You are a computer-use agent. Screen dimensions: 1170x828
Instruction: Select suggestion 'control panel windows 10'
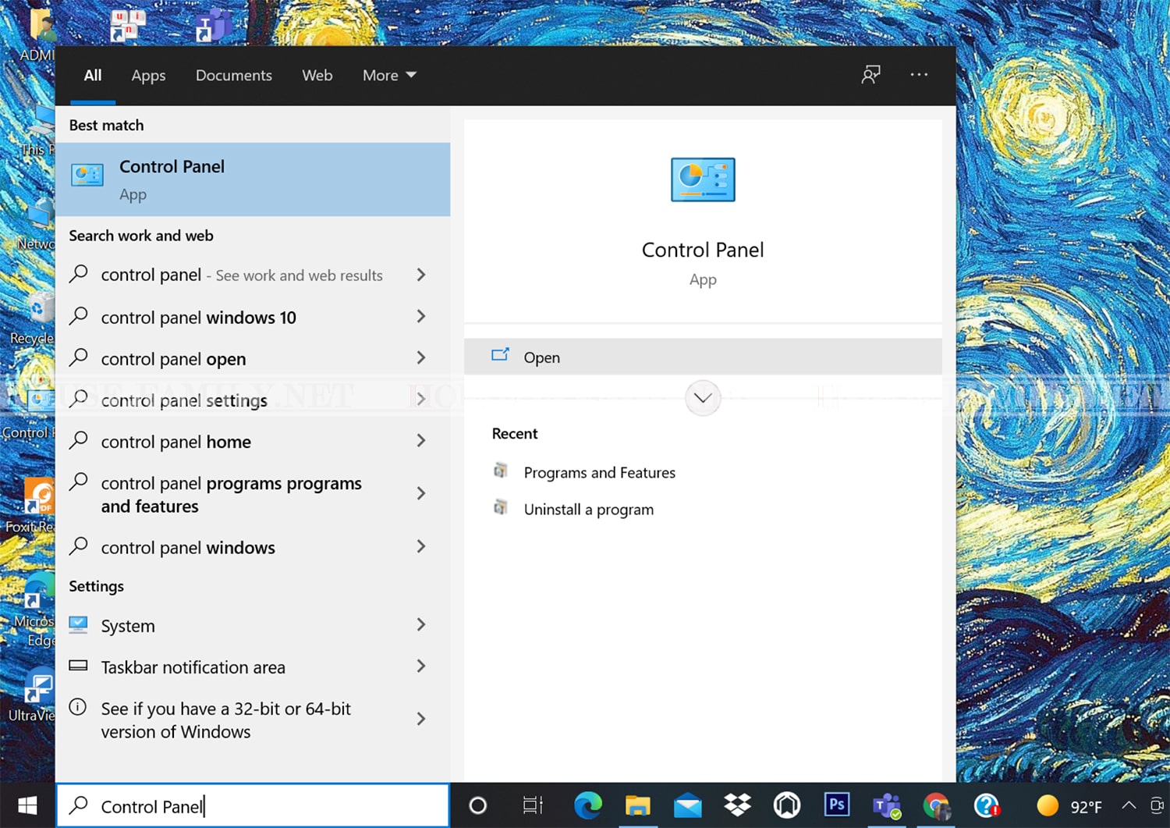198,318
